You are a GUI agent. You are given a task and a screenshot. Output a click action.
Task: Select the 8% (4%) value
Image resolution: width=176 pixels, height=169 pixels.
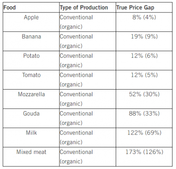click(x=144, y=17)
